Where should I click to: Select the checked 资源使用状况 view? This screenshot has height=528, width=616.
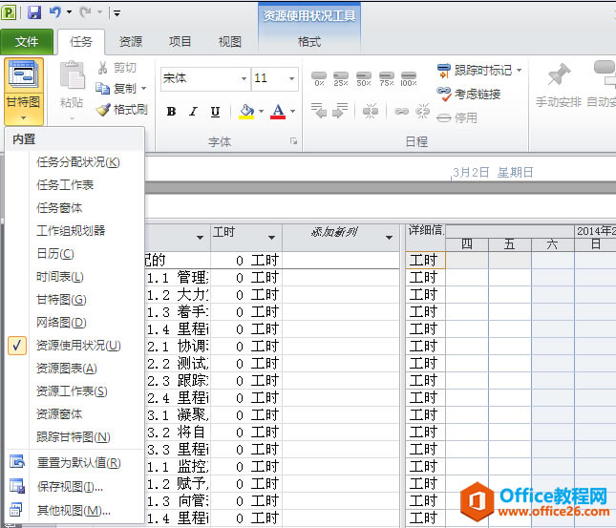tap(78, 346)
